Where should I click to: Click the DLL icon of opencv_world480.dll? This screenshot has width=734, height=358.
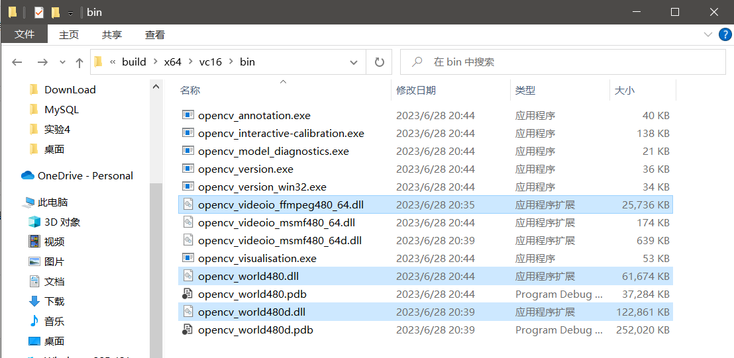187,276
